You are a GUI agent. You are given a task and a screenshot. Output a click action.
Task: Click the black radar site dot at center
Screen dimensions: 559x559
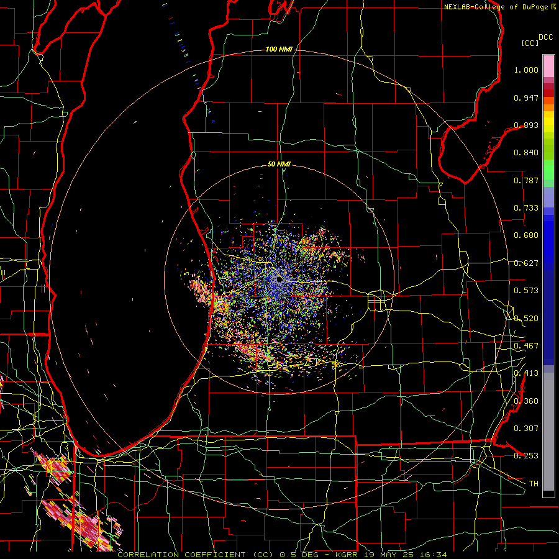tap(279, 280)
